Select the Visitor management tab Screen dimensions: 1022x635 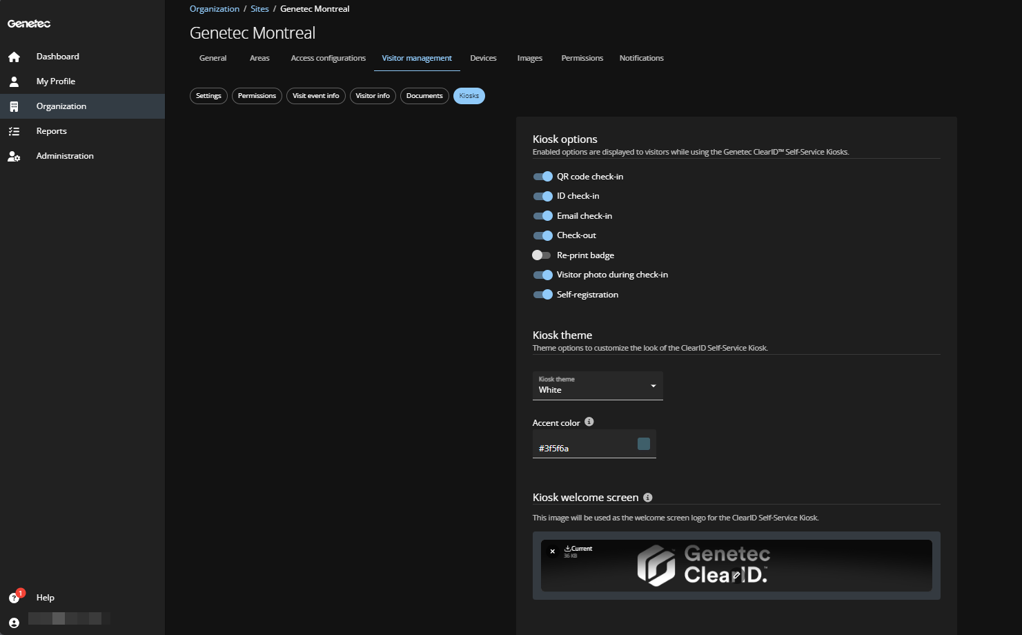coord(417,58)
